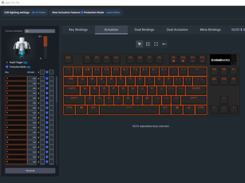The height and width of the screenshot is (183, 245).
Task: Click the F1 key on keyboard diagram
Action: click(x=88, y=59)
